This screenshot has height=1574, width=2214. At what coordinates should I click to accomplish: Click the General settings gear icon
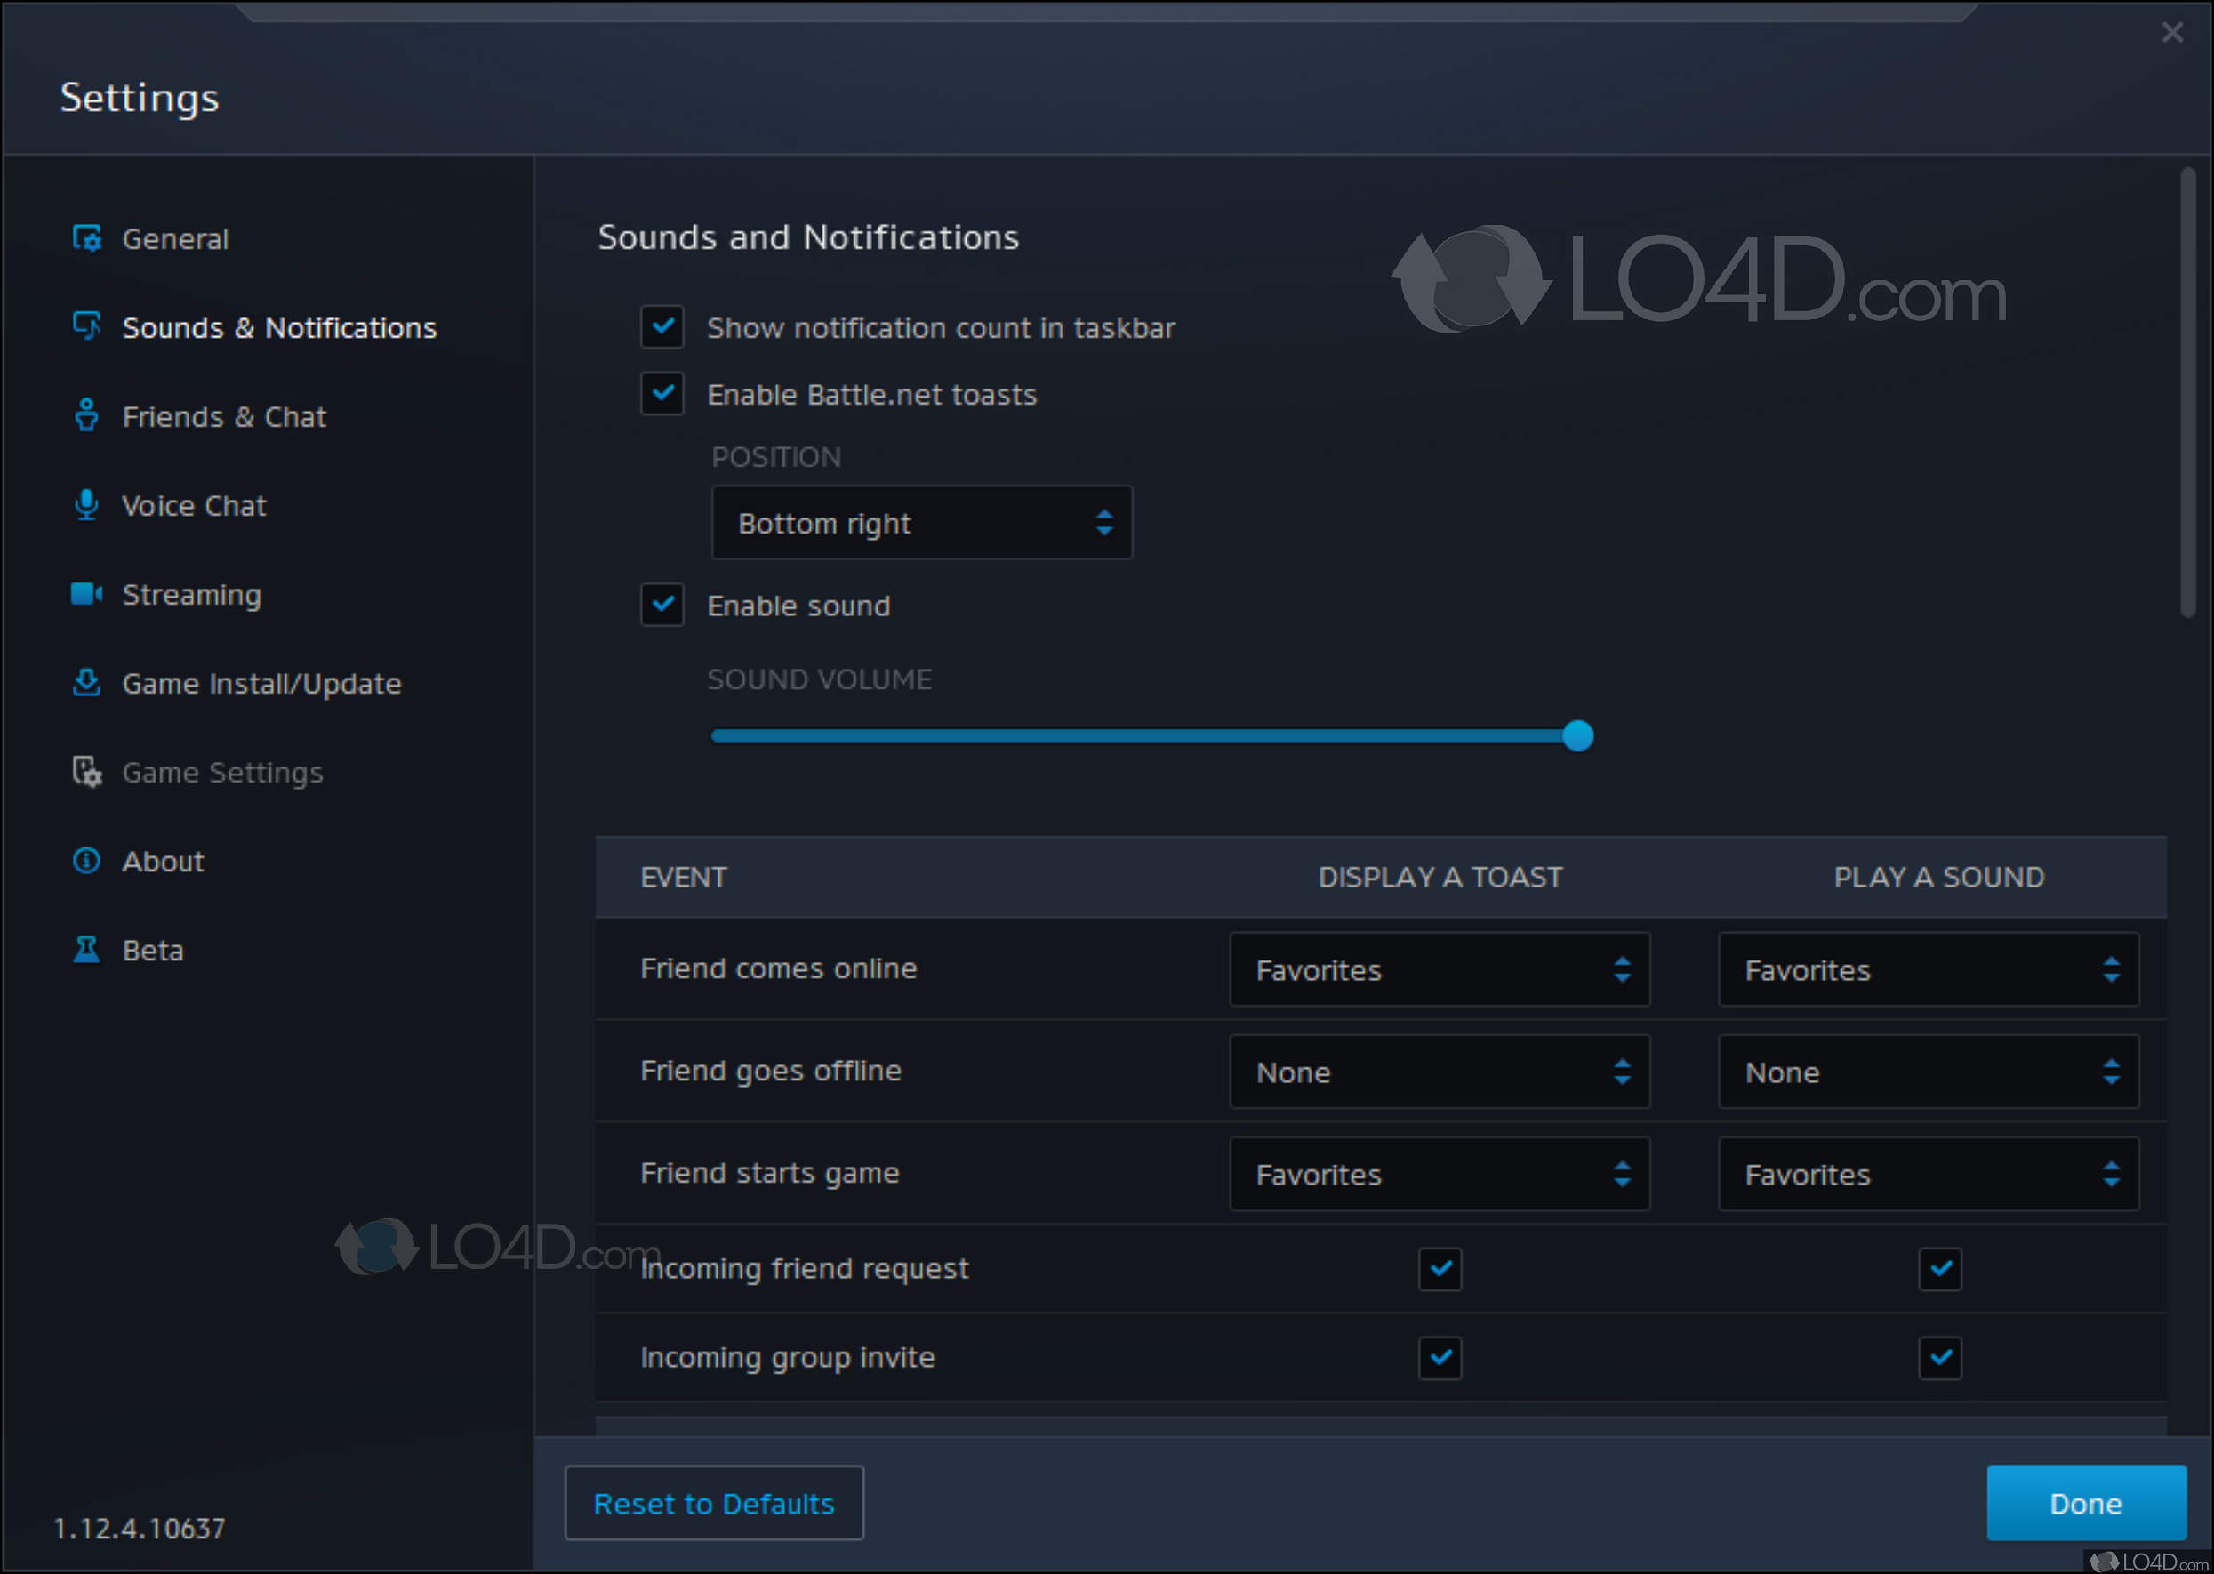click(87, 238)
